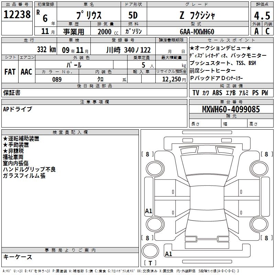The width and height of the screenshot is (275, 275).
Task: Click the front-right tire circle in diagram
Action: click(259, 169)
